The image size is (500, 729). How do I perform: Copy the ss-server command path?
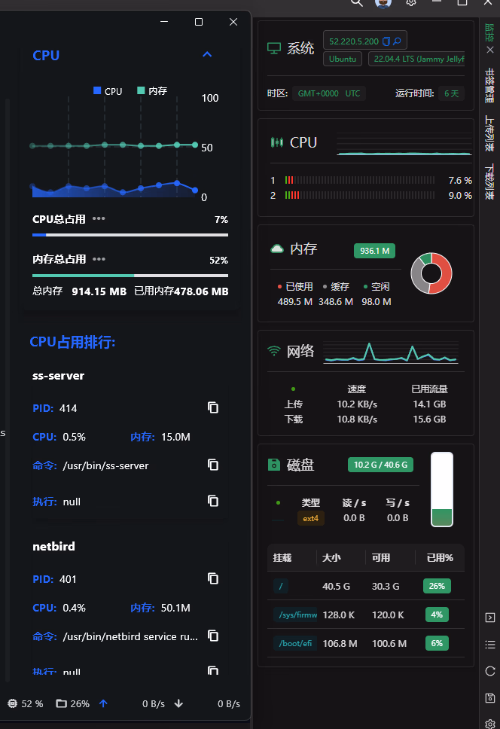point(213,465)
